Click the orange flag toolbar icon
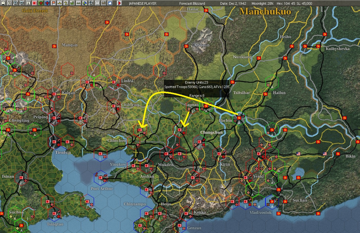This screenshot has width=360, height=233. coord(53,3)
